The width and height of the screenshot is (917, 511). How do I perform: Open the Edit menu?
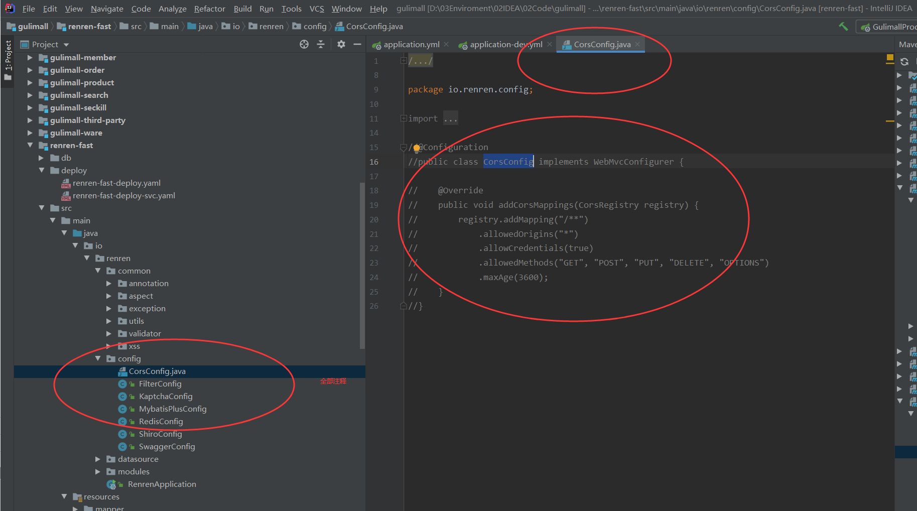[x=50, y=9]
